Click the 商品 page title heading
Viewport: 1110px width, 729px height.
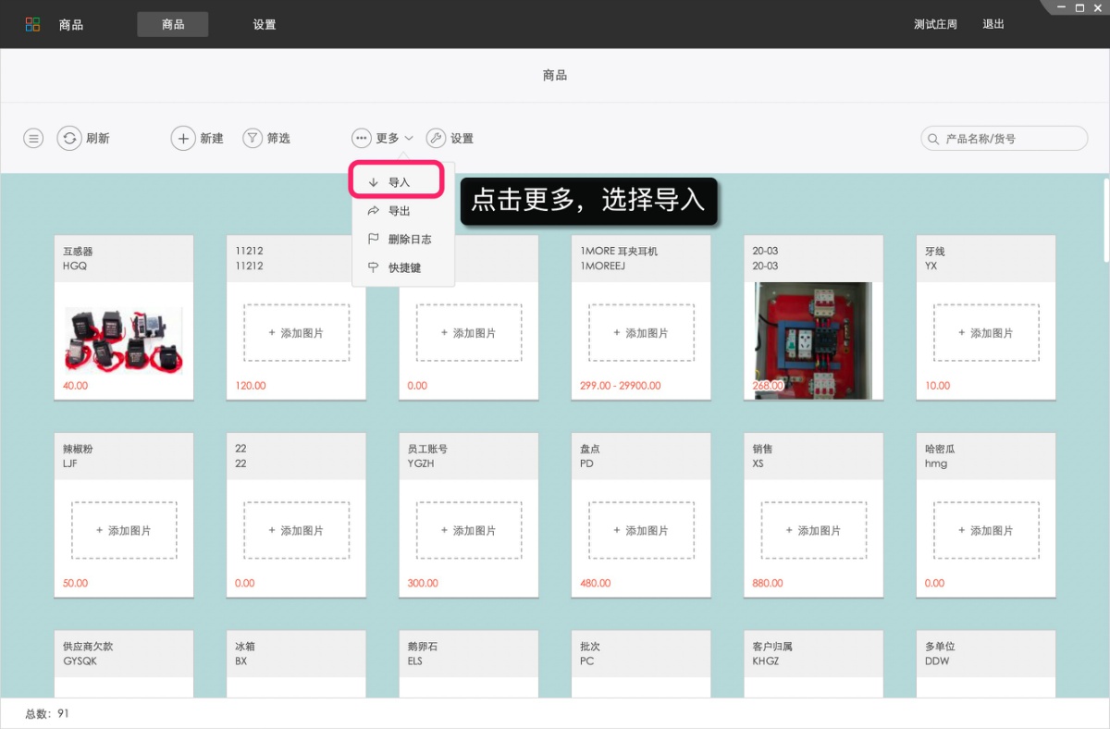[555, 75]
